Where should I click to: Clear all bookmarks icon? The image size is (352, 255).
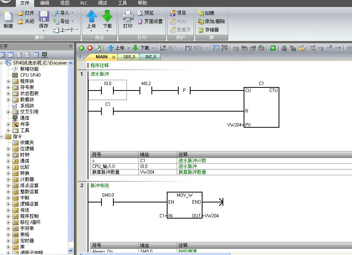[x=261, y=48]
